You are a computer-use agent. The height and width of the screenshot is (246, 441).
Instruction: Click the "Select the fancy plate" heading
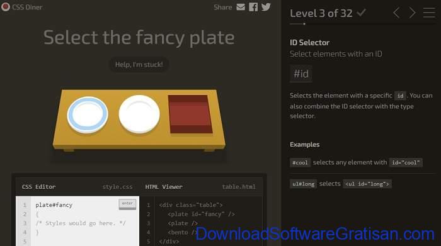click(139, 38)
